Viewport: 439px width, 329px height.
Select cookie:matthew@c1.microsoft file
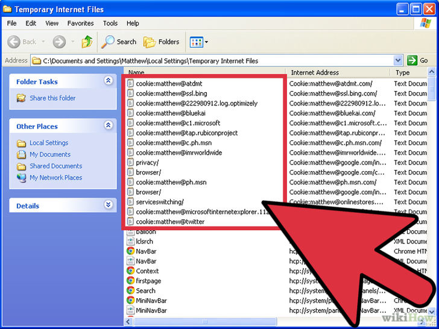point(178,123)
